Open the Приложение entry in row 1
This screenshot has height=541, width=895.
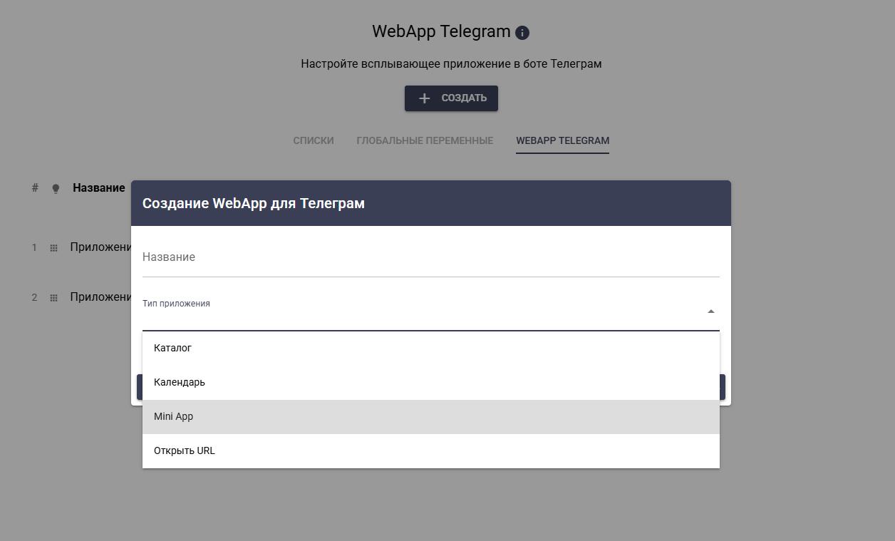tap(100, 247)
